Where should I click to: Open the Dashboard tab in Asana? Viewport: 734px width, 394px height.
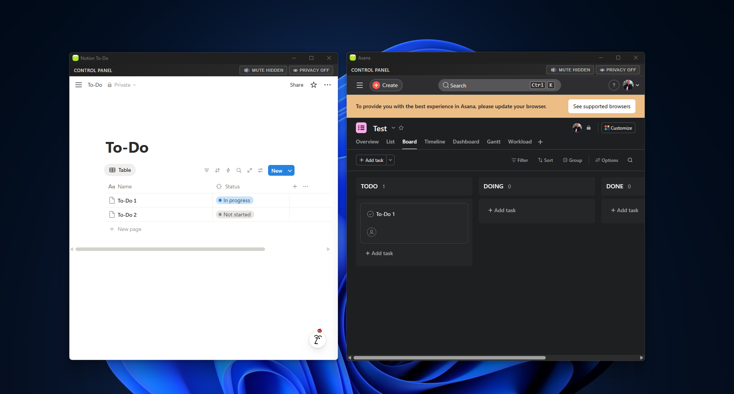pos(466,142)
